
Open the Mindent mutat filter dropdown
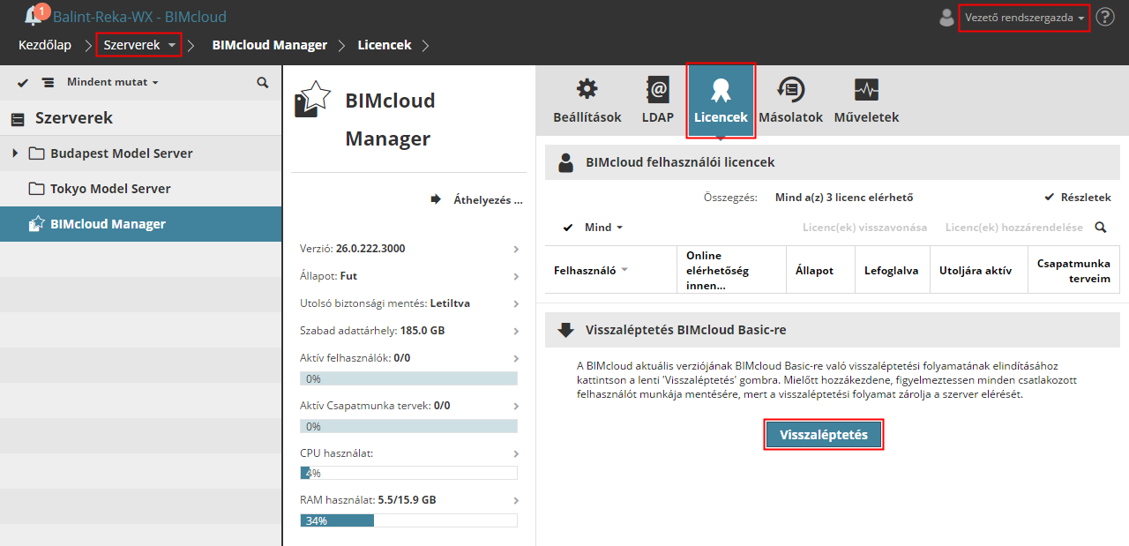coord(112,82)
